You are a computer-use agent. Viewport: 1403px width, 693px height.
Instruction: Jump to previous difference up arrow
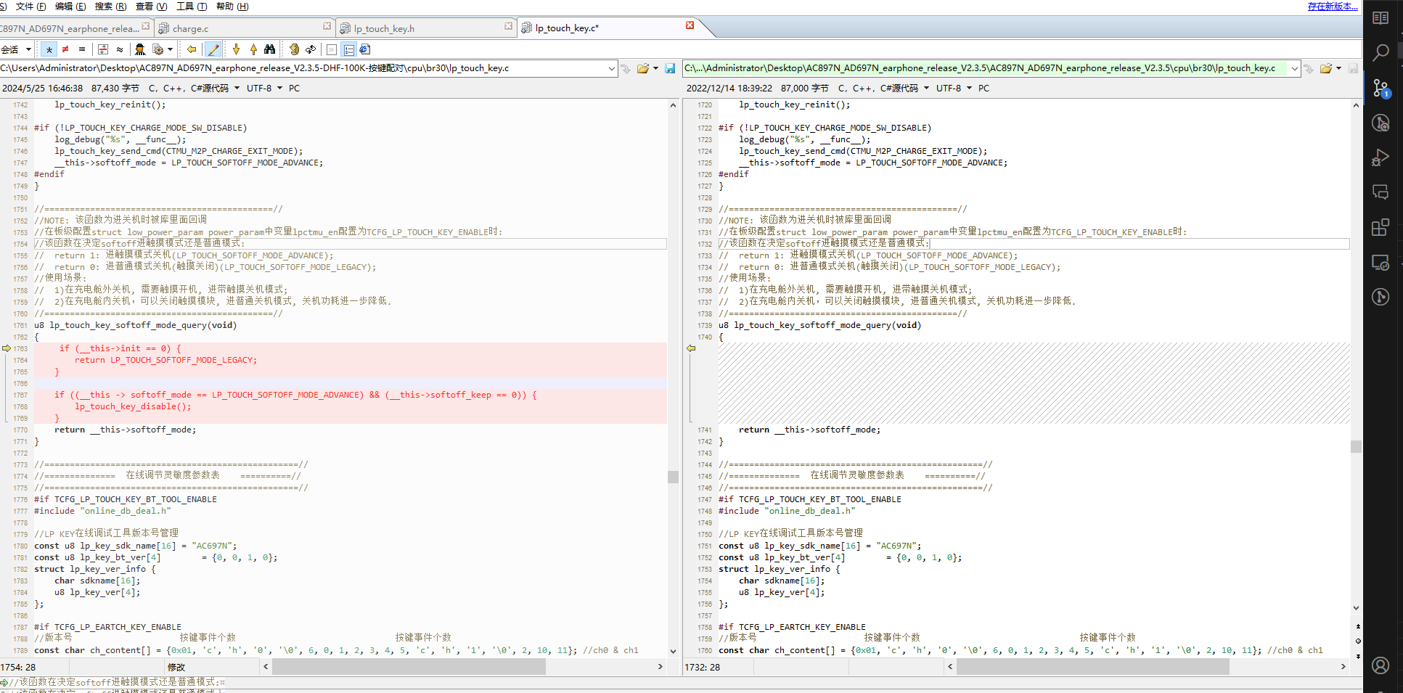point(253,49)
